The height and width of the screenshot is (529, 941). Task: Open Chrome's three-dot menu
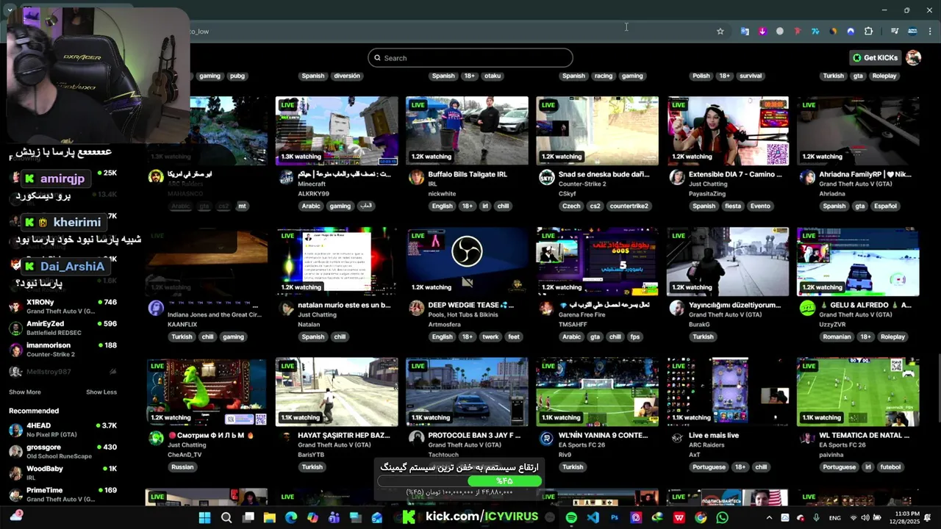tap(930, 31)
